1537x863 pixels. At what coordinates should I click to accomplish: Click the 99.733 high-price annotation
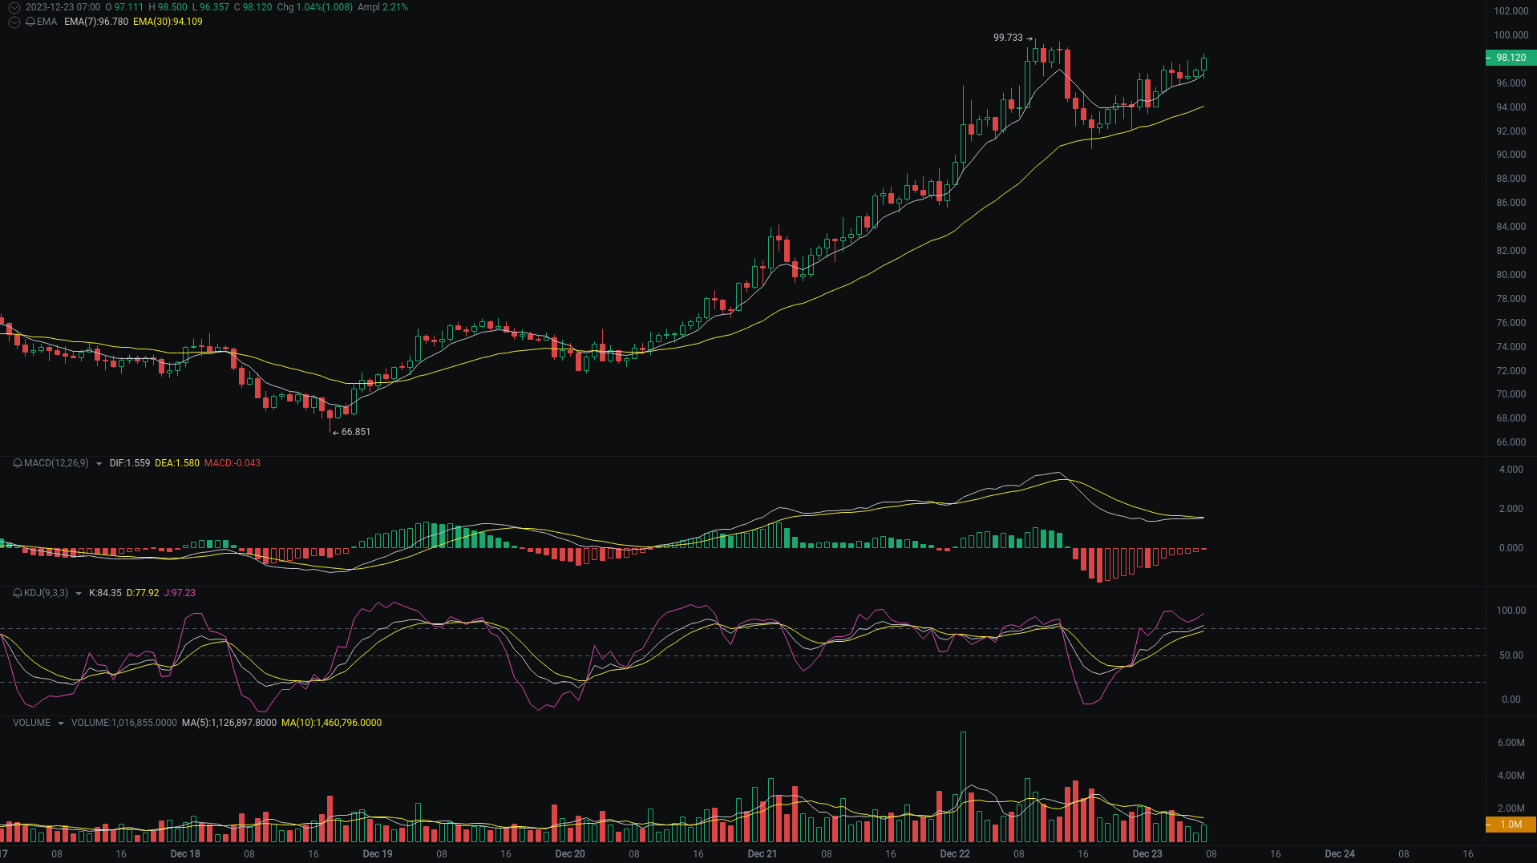[x=1009, y=36]
